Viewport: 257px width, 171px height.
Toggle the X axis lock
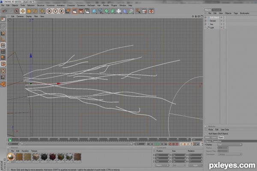[x=49, y=11]
